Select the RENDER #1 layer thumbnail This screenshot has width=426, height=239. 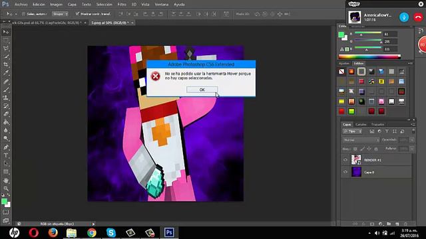(x=356, y=160)
